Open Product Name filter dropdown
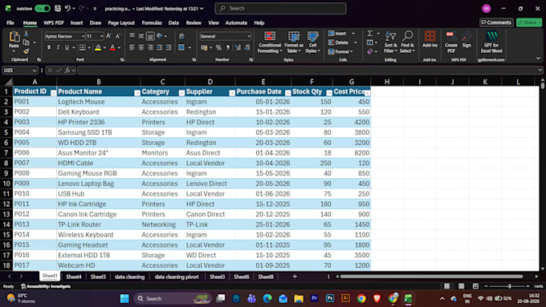 point(137,93)
